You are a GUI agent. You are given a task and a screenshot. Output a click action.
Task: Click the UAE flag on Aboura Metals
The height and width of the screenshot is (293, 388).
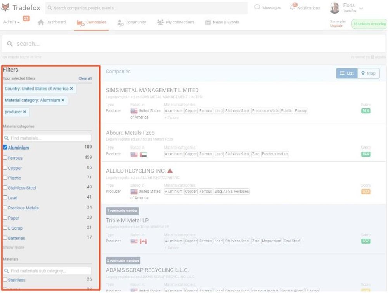coord(143,154)
